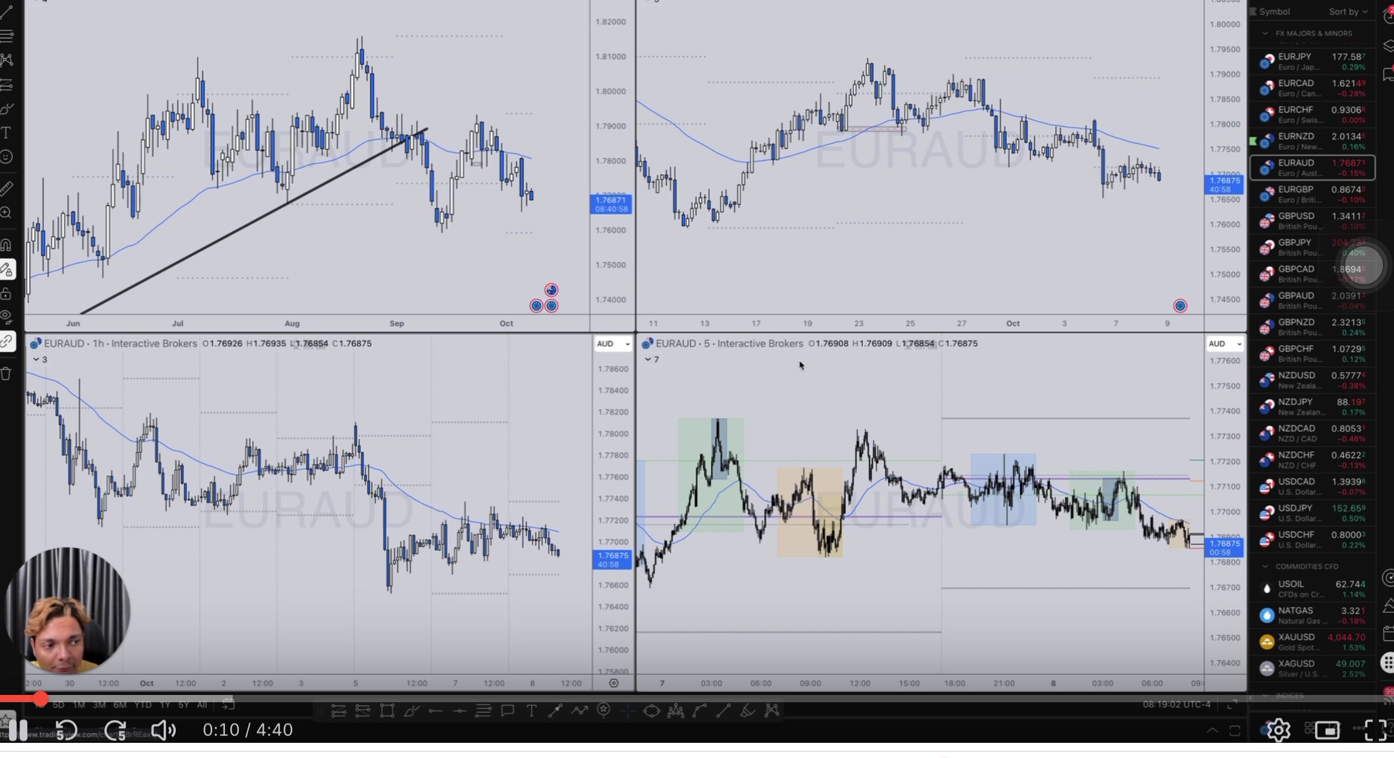Click the video progress scrubber handle
1394x758 pixels.
40,699
